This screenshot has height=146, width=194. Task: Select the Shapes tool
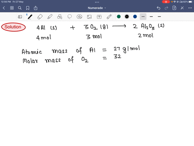[x=60, y=17]
